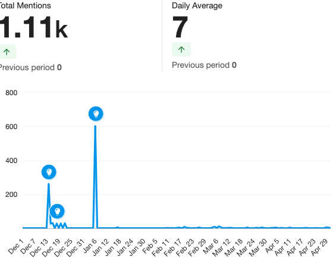Screen dimensions: 333x279
Task: Click the 1.11k Total Mentions value
Action: click(x=33, y=27)
